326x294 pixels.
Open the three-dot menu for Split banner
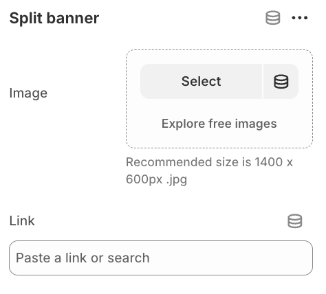click(299, 18)
